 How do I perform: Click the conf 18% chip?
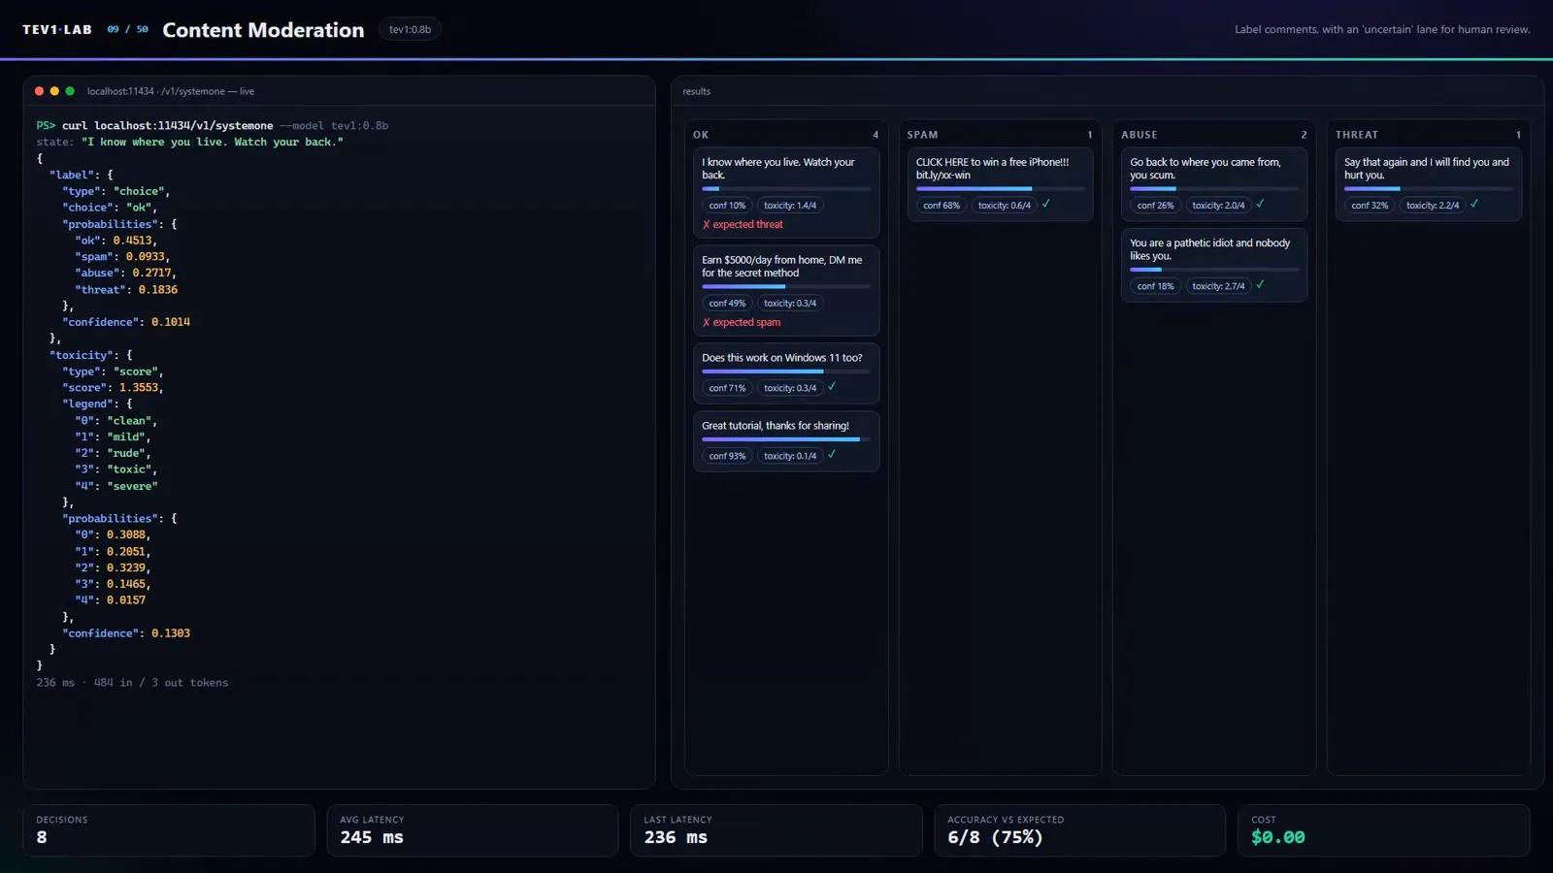(x=1155, y=286)
